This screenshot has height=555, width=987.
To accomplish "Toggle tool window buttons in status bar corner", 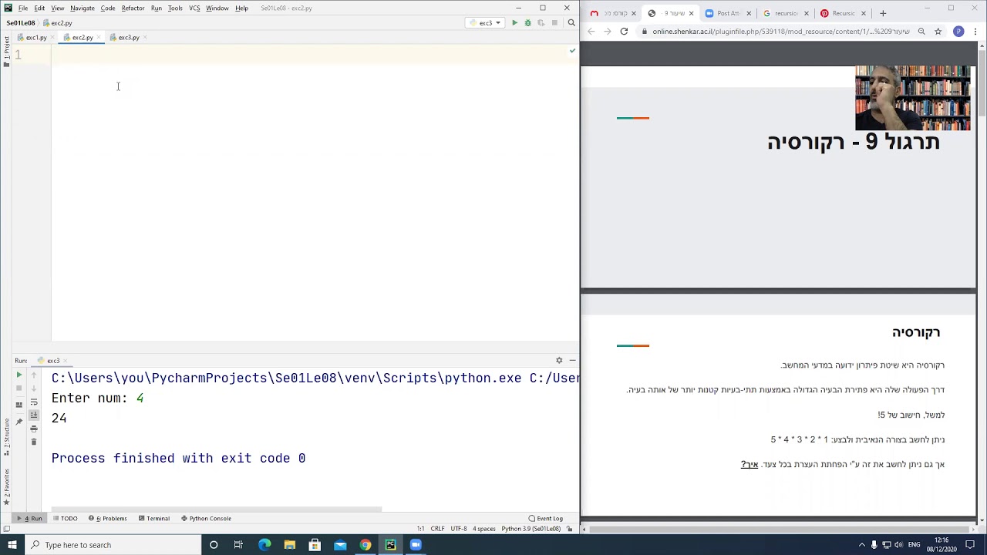I will [6, 529].
